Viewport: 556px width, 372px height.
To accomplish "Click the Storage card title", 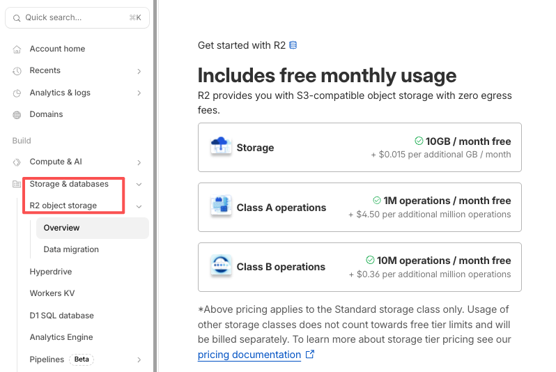I will (255, 148).
